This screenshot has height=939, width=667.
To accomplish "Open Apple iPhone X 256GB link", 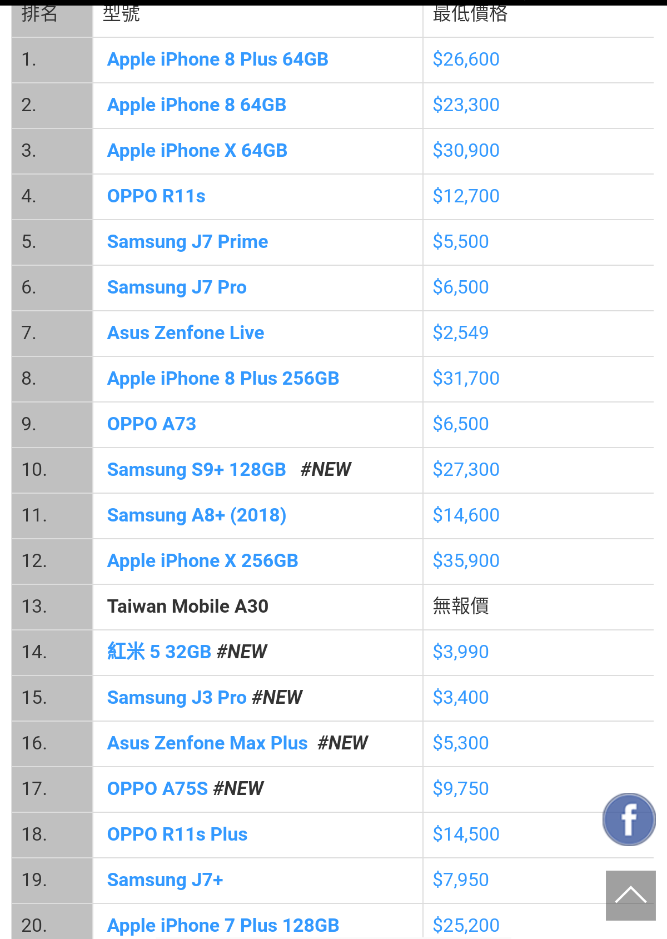I will click(203, 561).
